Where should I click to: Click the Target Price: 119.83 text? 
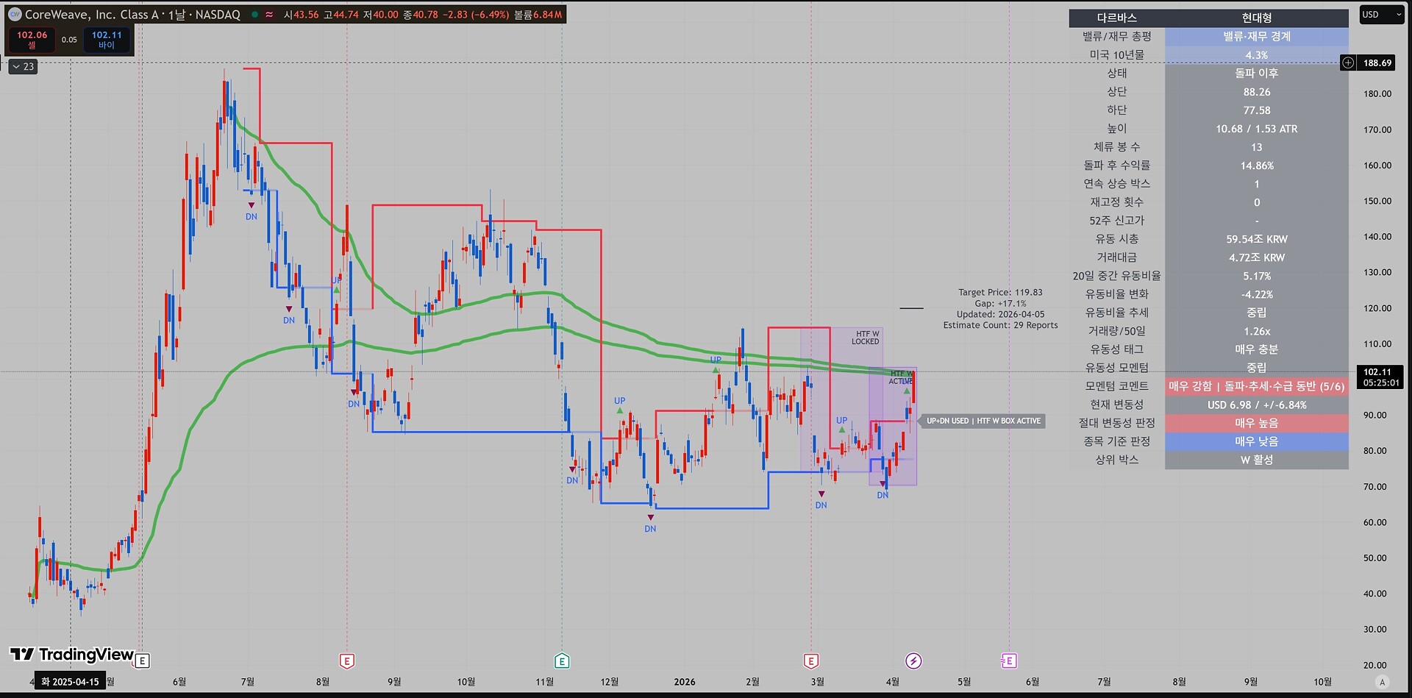1000,292
